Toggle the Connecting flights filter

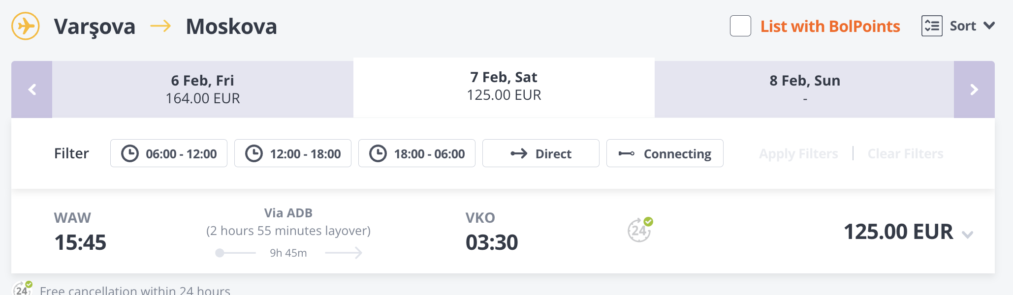click(665, 153)
